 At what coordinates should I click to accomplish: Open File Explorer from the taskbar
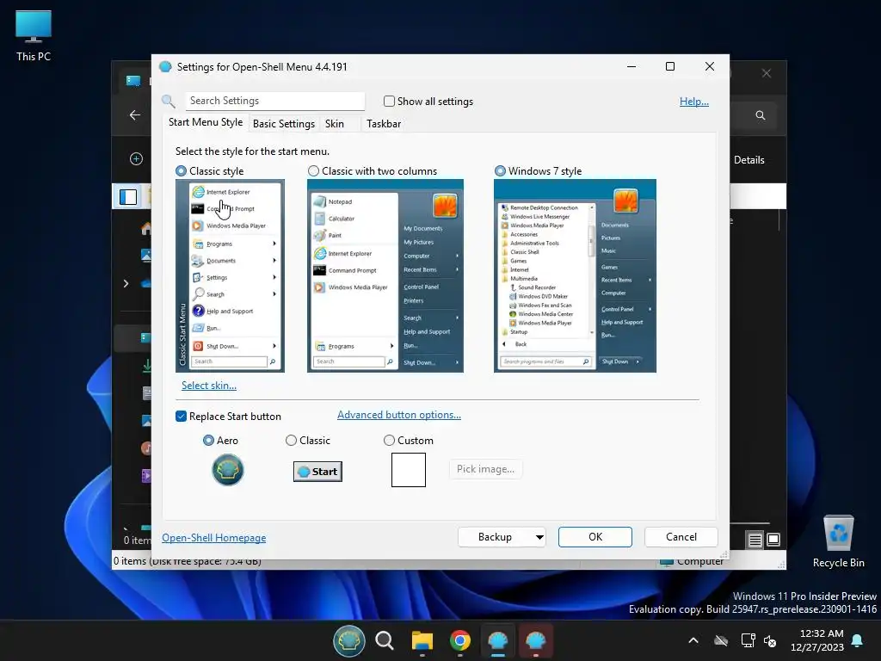[x=422, y=640]
